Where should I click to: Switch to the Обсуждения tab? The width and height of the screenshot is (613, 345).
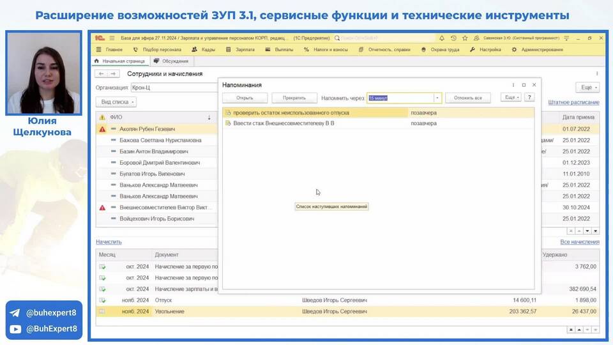170,61
